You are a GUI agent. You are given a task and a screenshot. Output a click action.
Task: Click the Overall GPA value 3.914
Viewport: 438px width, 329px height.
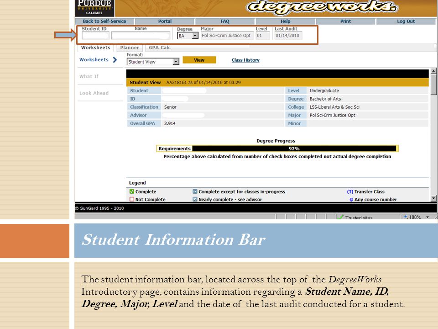[x=170, y=123]
